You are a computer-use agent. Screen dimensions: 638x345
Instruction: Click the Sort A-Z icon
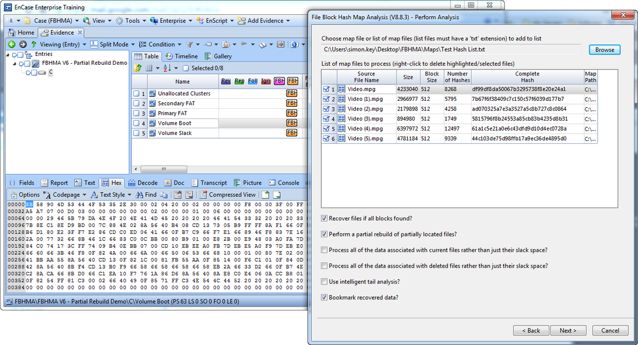point(167,68)
